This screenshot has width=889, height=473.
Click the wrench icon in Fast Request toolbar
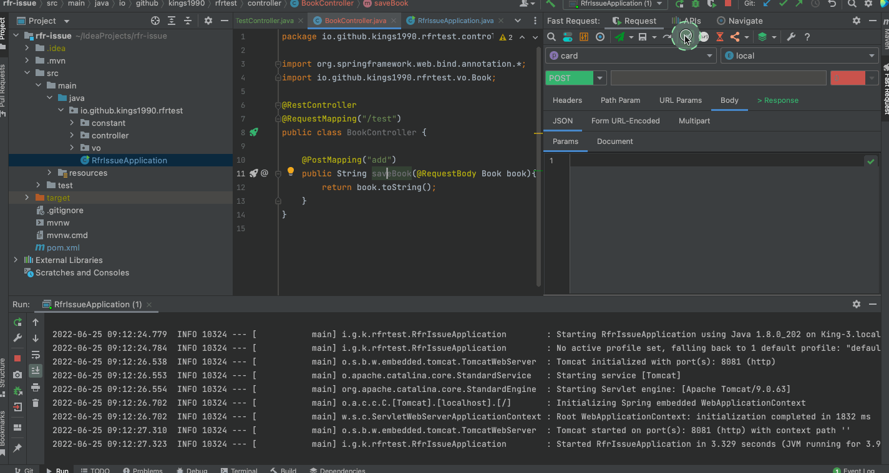[x=790, y=37]
